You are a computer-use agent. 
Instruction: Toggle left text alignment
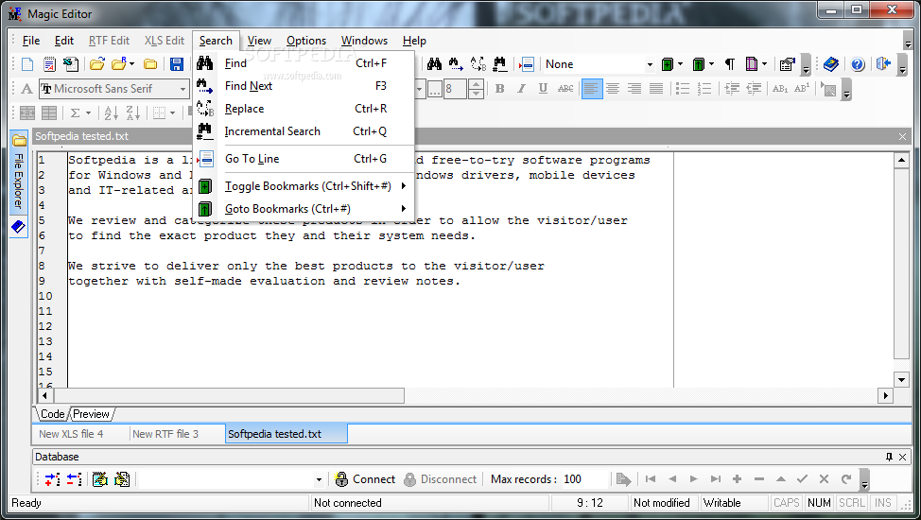click(592, 89)
